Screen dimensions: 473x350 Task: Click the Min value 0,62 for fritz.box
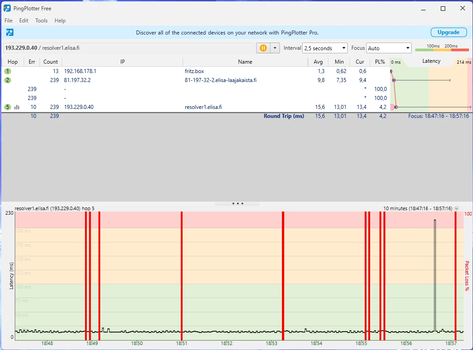click(x=341, y=71)
